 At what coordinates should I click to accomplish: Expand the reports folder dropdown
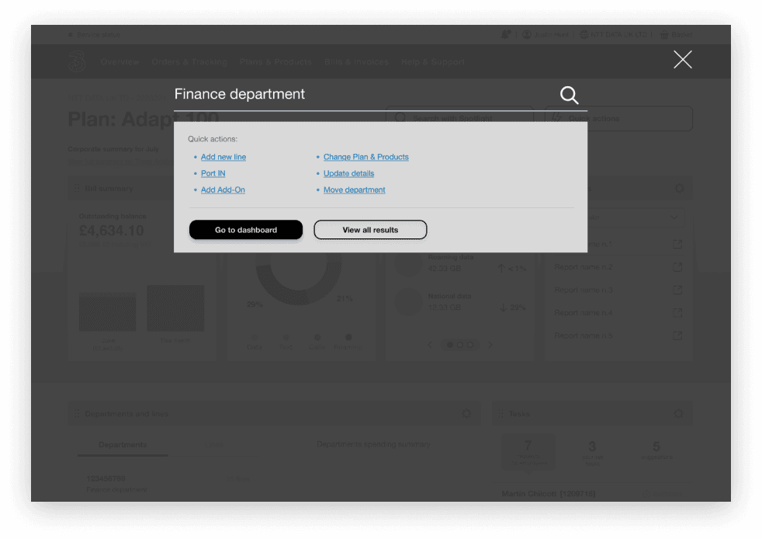(x=674, y=217)
